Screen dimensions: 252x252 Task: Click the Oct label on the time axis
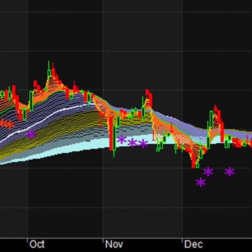[x=37, y=244]
